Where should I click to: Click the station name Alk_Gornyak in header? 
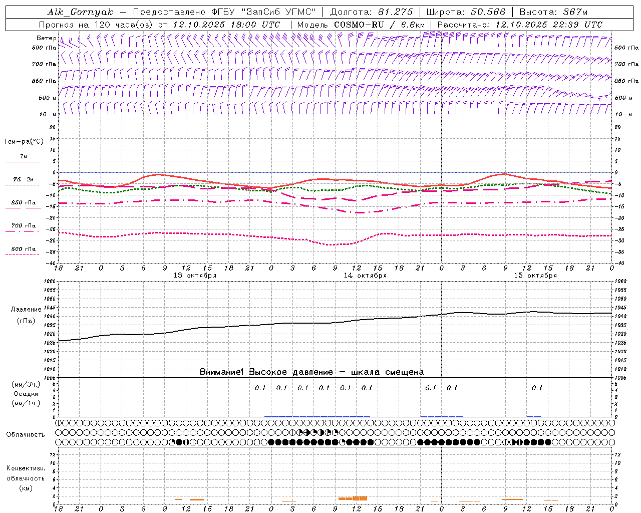pos(80,12)
